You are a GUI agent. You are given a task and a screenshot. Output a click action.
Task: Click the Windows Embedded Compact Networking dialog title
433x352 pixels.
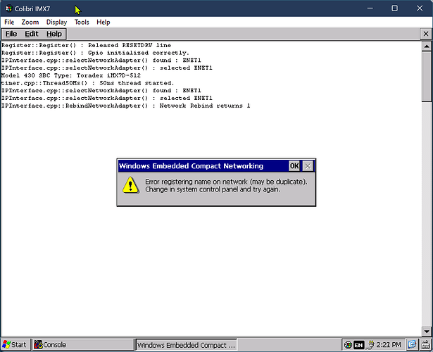pos(191,166)
